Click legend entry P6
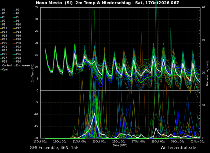The image size is (210, 153). [x=16, y=17]
